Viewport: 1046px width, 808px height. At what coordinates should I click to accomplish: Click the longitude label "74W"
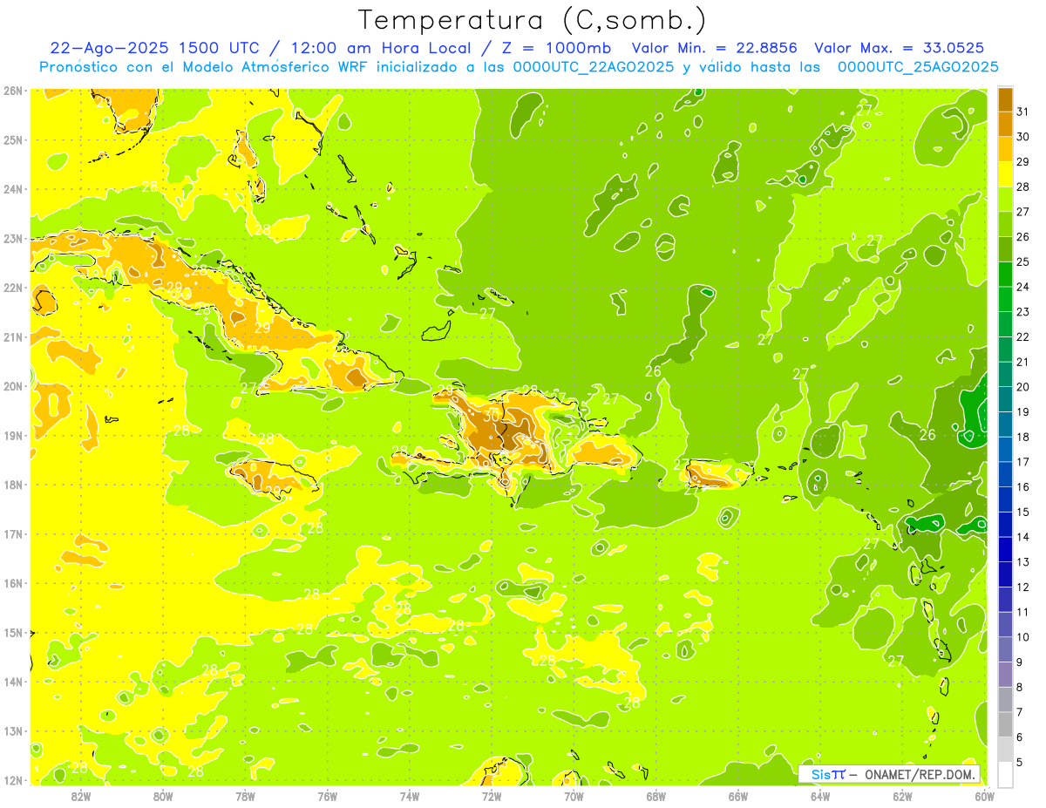(x=410, y=796)
